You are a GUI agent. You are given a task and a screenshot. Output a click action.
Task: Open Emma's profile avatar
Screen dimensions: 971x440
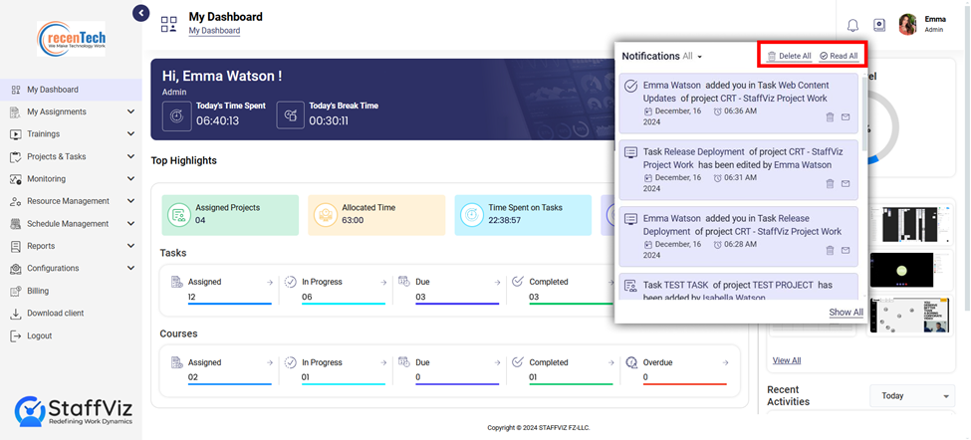pyautogui.click(x=907, y=25)
